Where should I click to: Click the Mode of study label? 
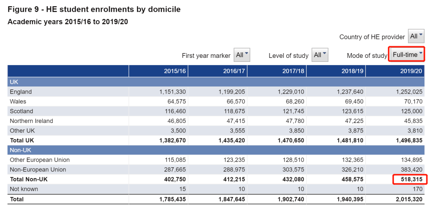pyautogui.click(x=367, y=56)
